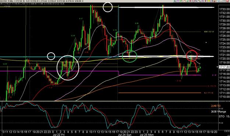Click the 1722.00 price axis label

(224, 51)
